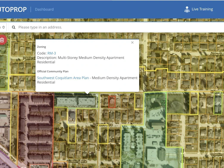Click the Stewart Ave street label
The height and width of the screenshot is (168, 224).
tap(217, 54)
